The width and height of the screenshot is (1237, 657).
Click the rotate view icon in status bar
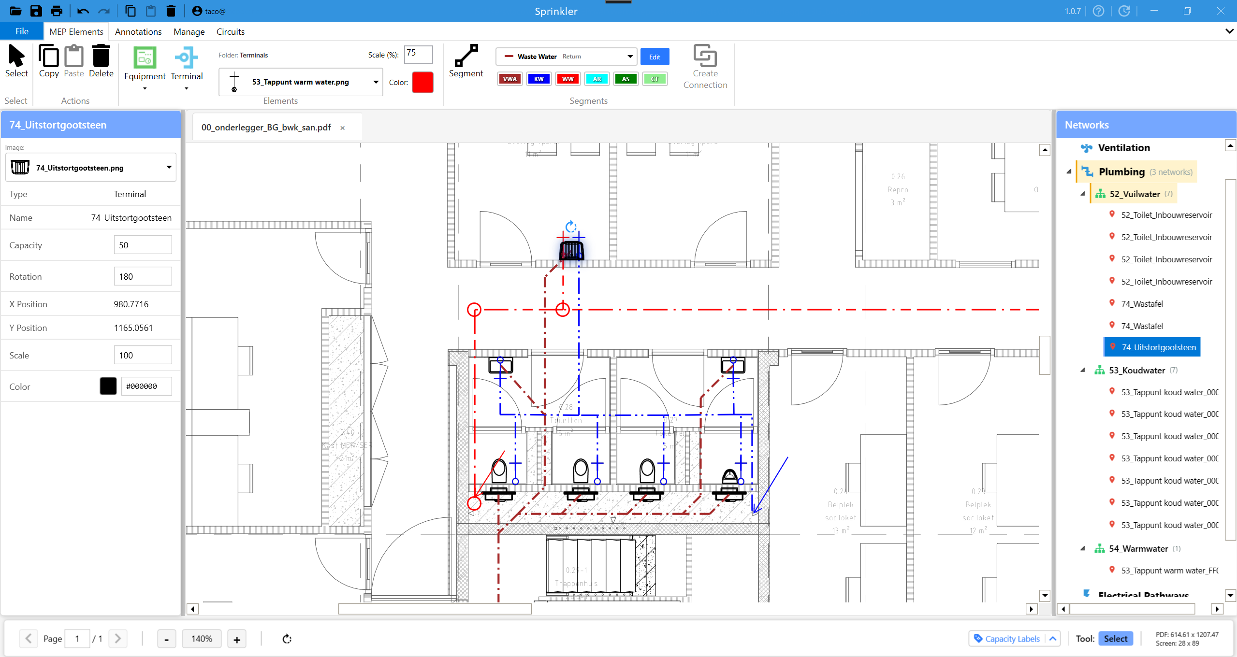click(x=287, y=639)
